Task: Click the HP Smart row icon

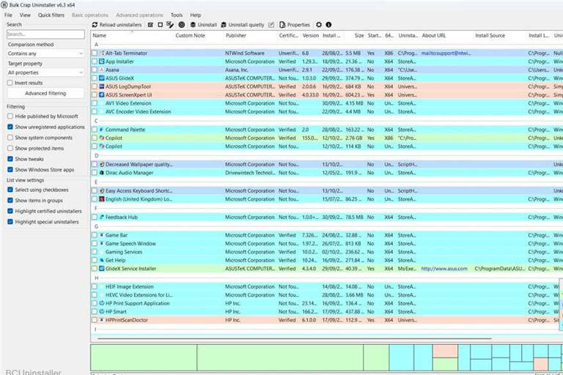Action: click(102, 311)
